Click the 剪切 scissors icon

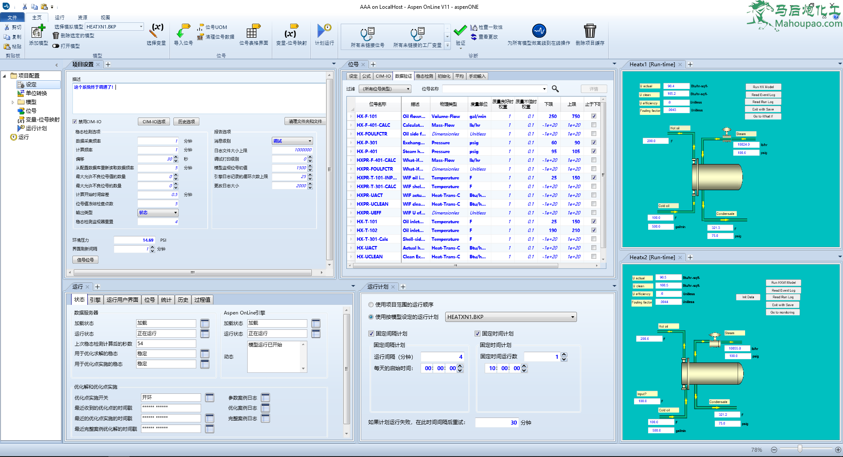[x=7, y=27]
